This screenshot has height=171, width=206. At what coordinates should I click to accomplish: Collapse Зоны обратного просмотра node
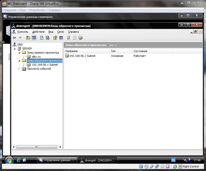pos(19,61)
